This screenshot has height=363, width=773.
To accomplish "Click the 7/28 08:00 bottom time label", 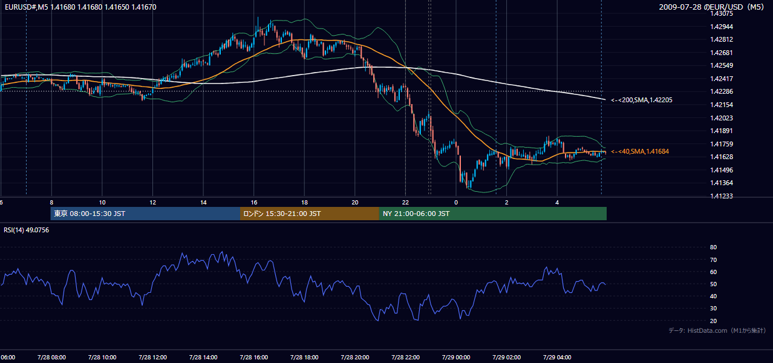I will 51,358.
